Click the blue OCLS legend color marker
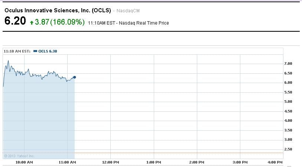 tap(35, 51)
